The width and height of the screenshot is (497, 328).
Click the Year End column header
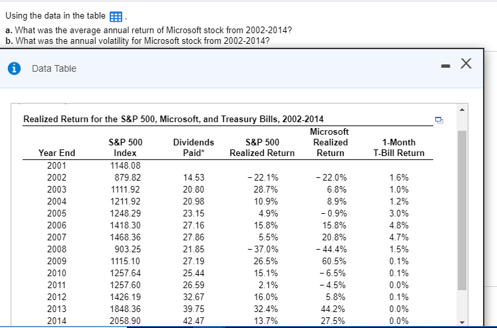[x=56, y=153]
